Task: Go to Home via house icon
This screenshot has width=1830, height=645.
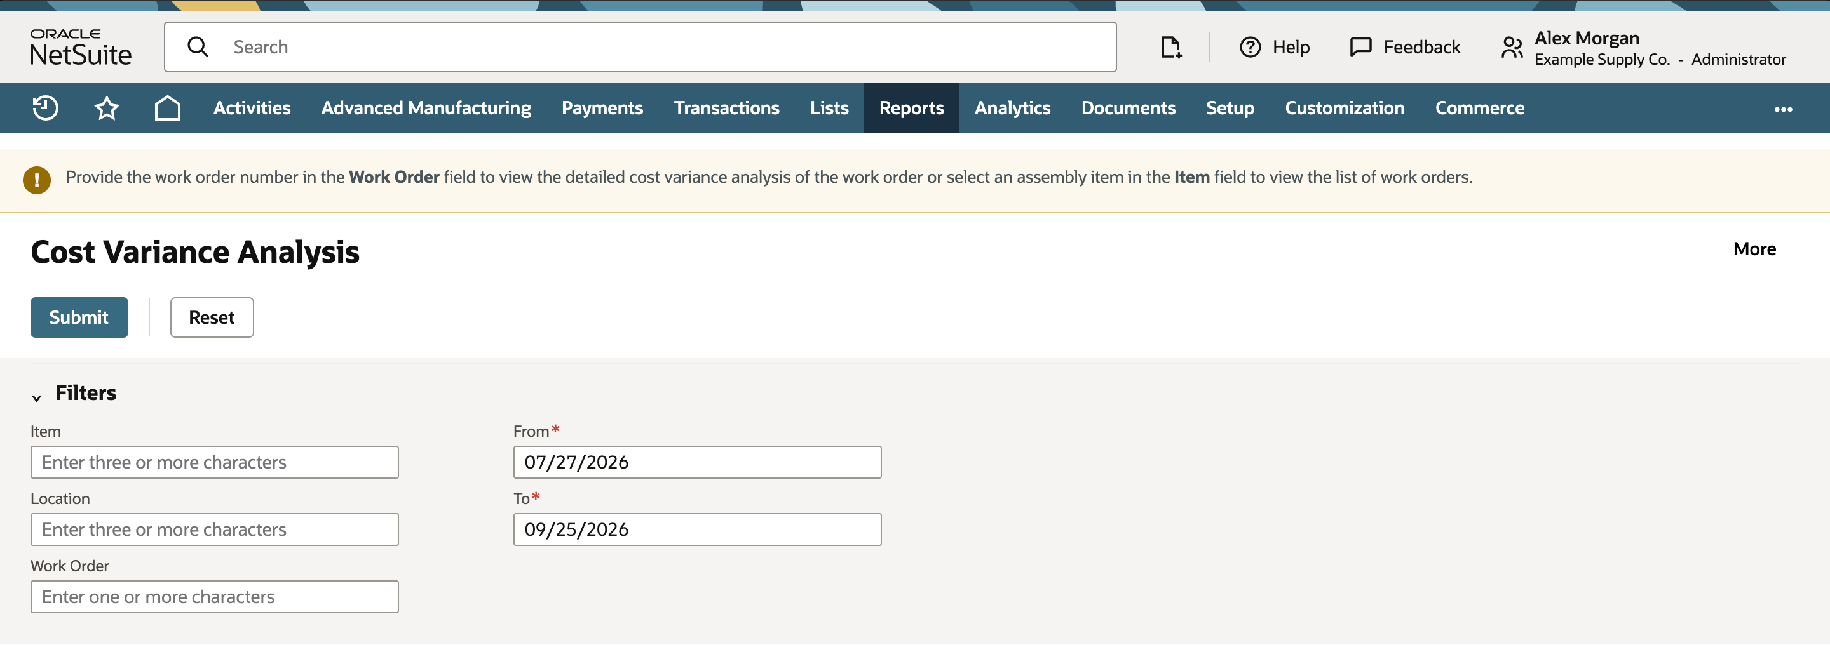Action: pyautogui.click(x=168, y=108)
